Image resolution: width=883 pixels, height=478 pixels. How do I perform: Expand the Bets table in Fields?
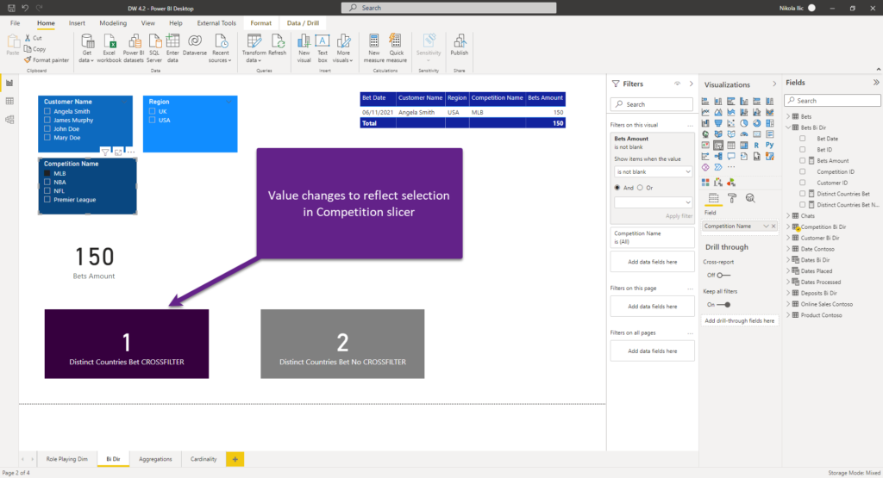click(788, 116)
